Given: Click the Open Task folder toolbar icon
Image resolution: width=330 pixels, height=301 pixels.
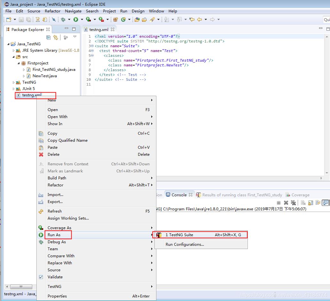Looking at the screenshot, I should 145,19.
